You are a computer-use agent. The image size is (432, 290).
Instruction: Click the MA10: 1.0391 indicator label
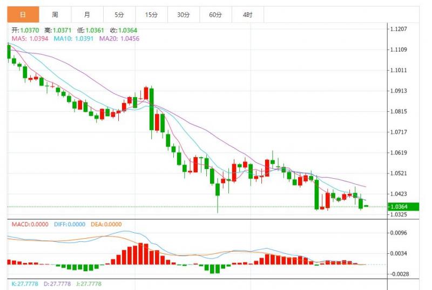point(73,38)
